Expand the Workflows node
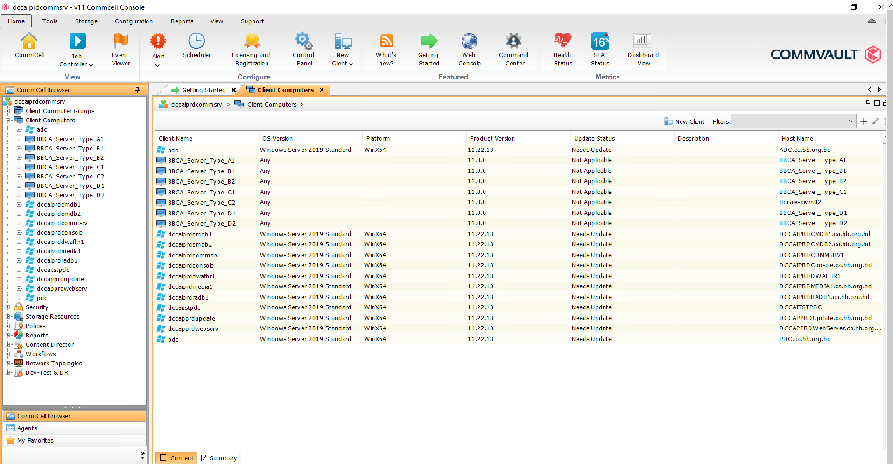This screenshot has height=464, width=893. pyautogui.click(x=8, y=354)
